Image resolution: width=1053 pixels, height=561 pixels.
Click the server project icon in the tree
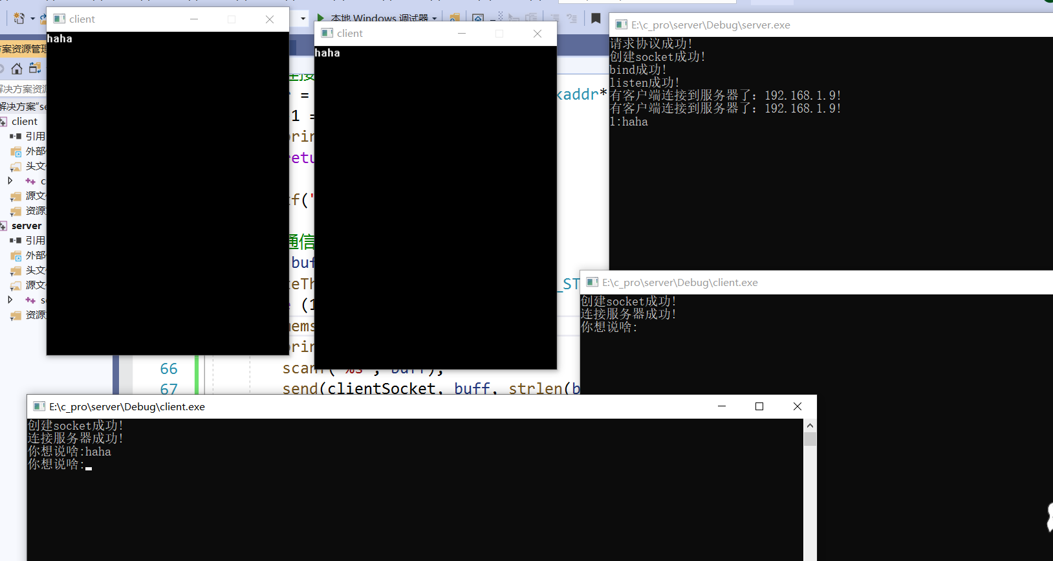click(x=3, y=226)
